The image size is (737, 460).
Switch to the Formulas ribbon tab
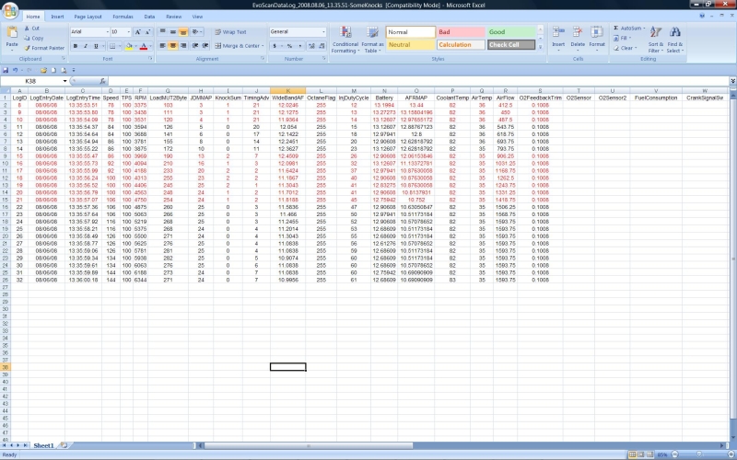click(122, 17)
